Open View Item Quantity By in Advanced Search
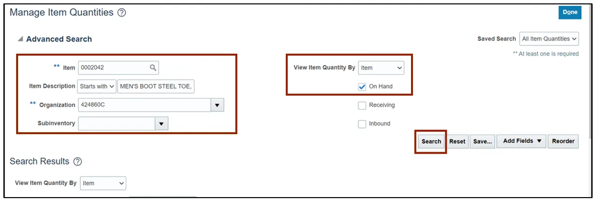The width and height of the screenshot is (595, 201). click(x=381, y=68)
